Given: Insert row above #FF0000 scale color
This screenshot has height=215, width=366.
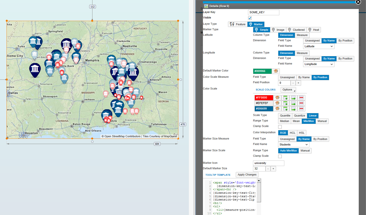Looking at the screenshot, I should coord(285,98).
